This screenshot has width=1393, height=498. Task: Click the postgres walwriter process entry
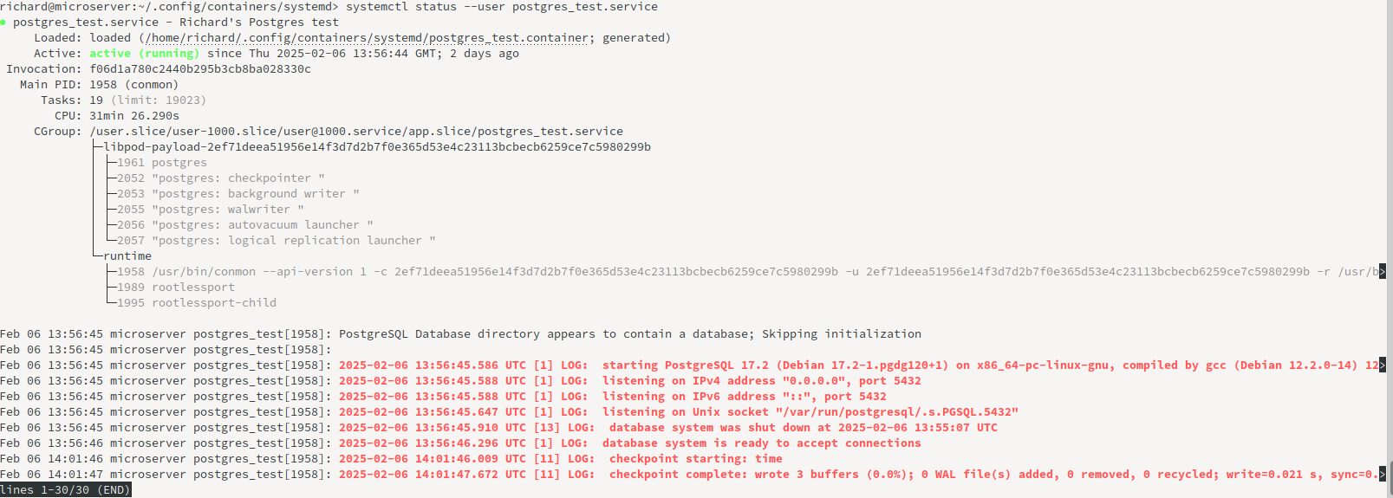pyautogui.click(x=211, y=210)
